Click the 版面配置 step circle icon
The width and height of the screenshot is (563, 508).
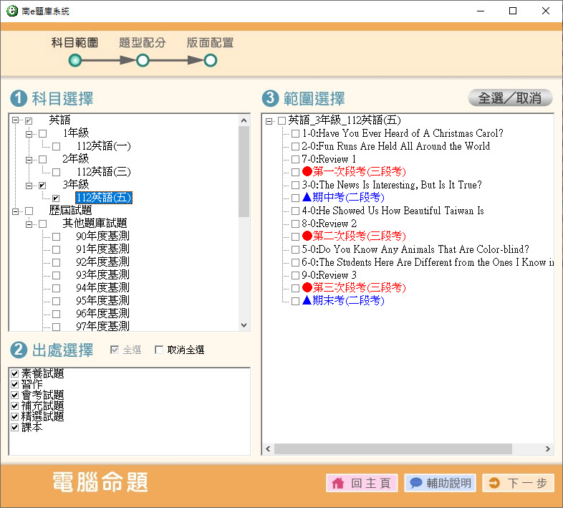[x=210, y=61]
